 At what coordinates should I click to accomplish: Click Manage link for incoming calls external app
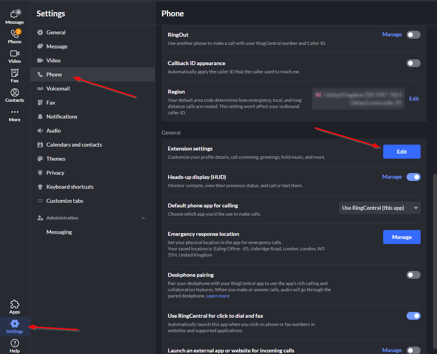(x=392, y=350)
